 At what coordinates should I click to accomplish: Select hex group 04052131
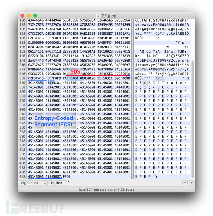pyautogui.click(x=122, y=47)
